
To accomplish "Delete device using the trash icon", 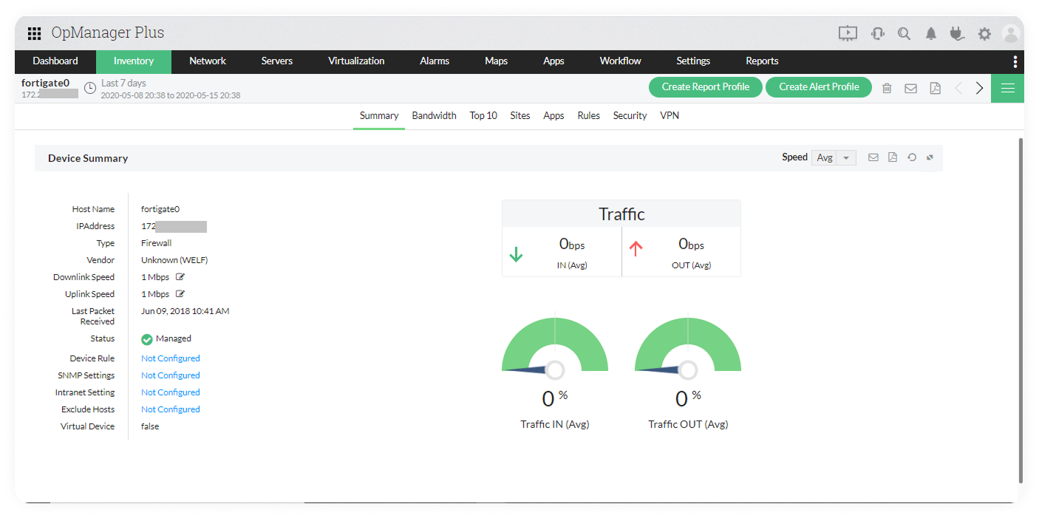I will point(887,88).
